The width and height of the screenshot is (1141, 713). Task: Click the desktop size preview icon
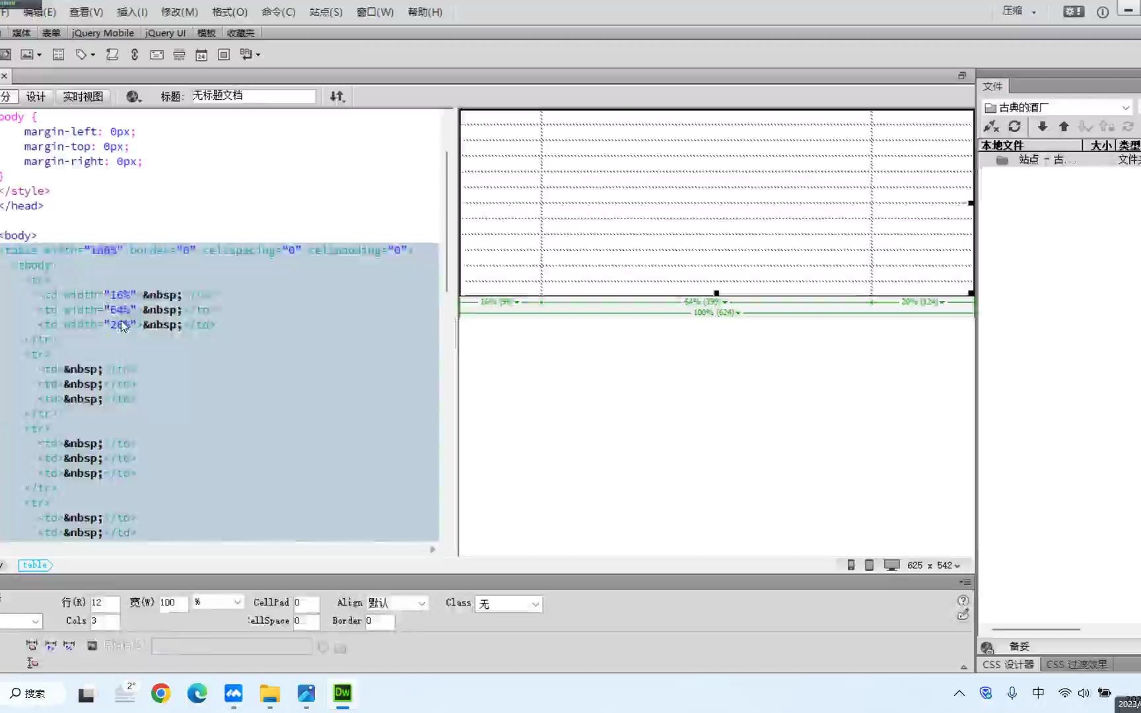coord(892,565)
